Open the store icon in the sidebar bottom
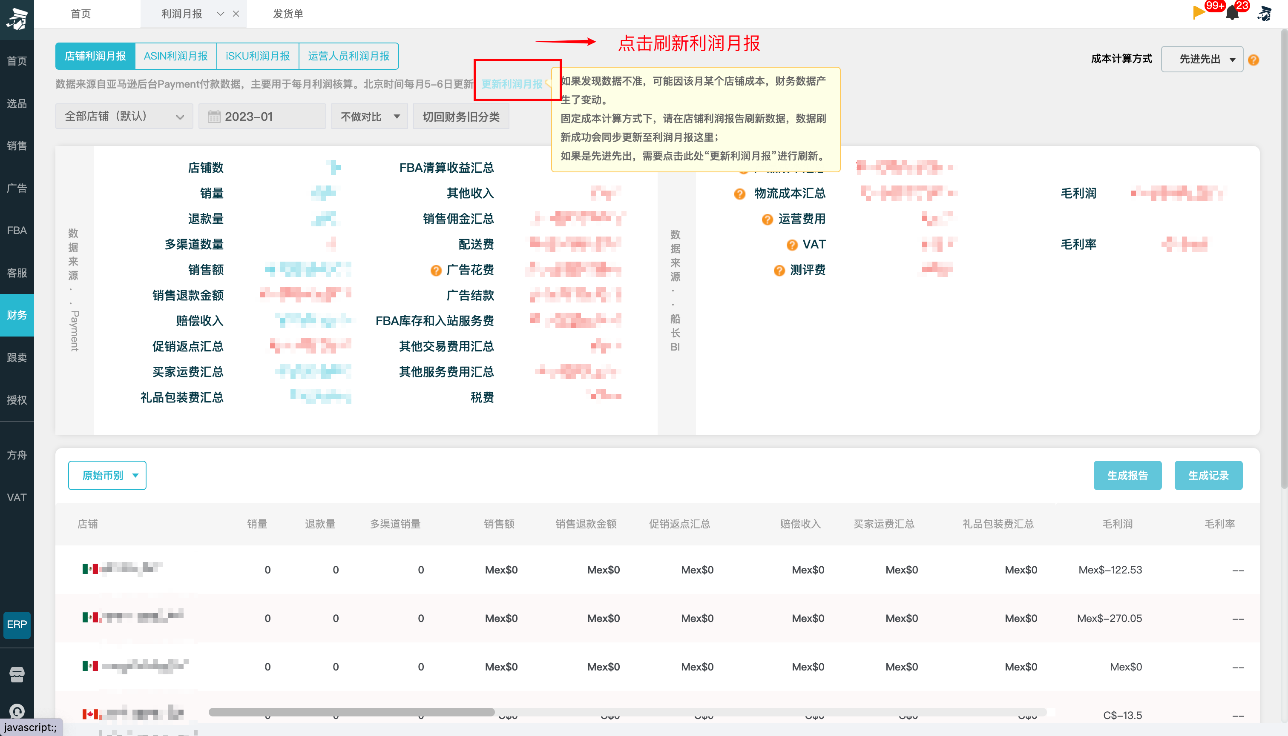The height and width of the screenshot is (736, 1288). [x=17, y=674]
